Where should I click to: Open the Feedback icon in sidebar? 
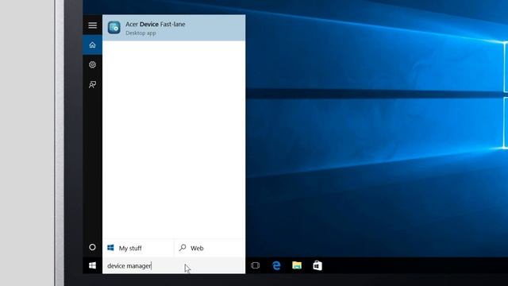(92, 84)
